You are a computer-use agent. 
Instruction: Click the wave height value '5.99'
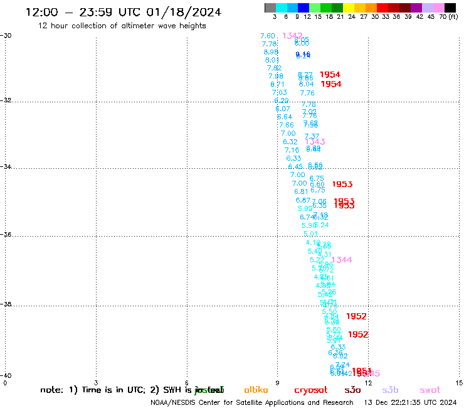point(305,208)
